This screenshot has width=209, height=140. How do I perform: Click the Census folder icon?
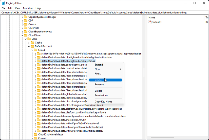click(x=26, y=24)
